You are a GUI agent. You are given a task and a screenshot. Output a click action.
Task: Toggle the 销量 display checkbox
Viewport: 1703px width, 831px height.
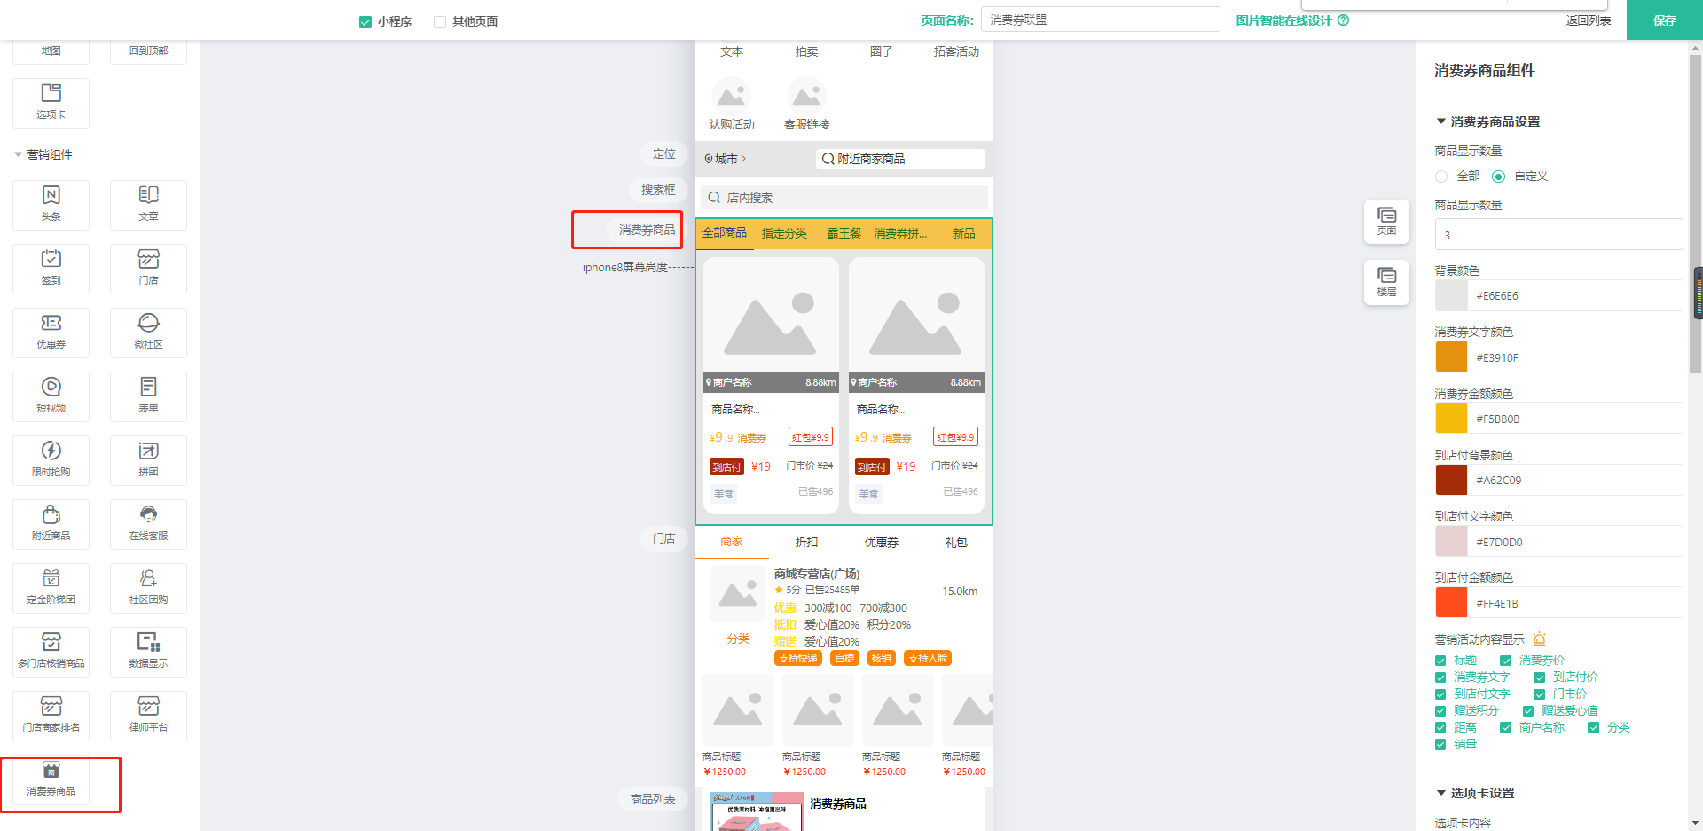pos(1440,745)
